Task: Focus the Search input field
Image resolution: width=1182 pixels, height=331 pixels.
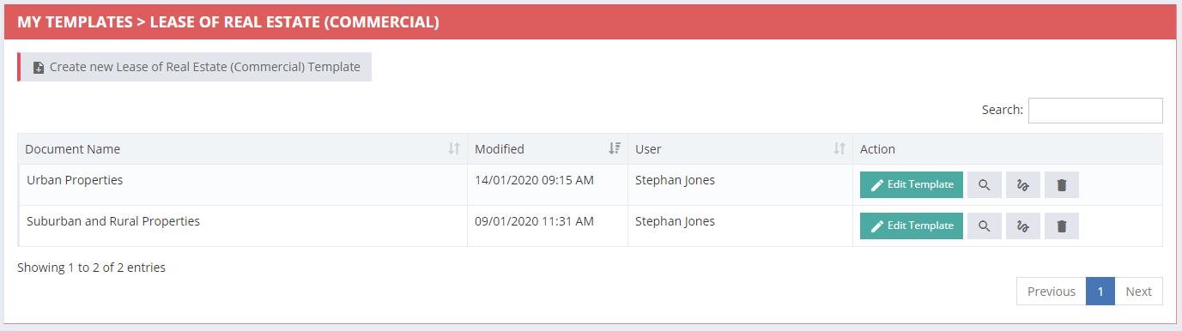Action: click(x=1095, y=110)
